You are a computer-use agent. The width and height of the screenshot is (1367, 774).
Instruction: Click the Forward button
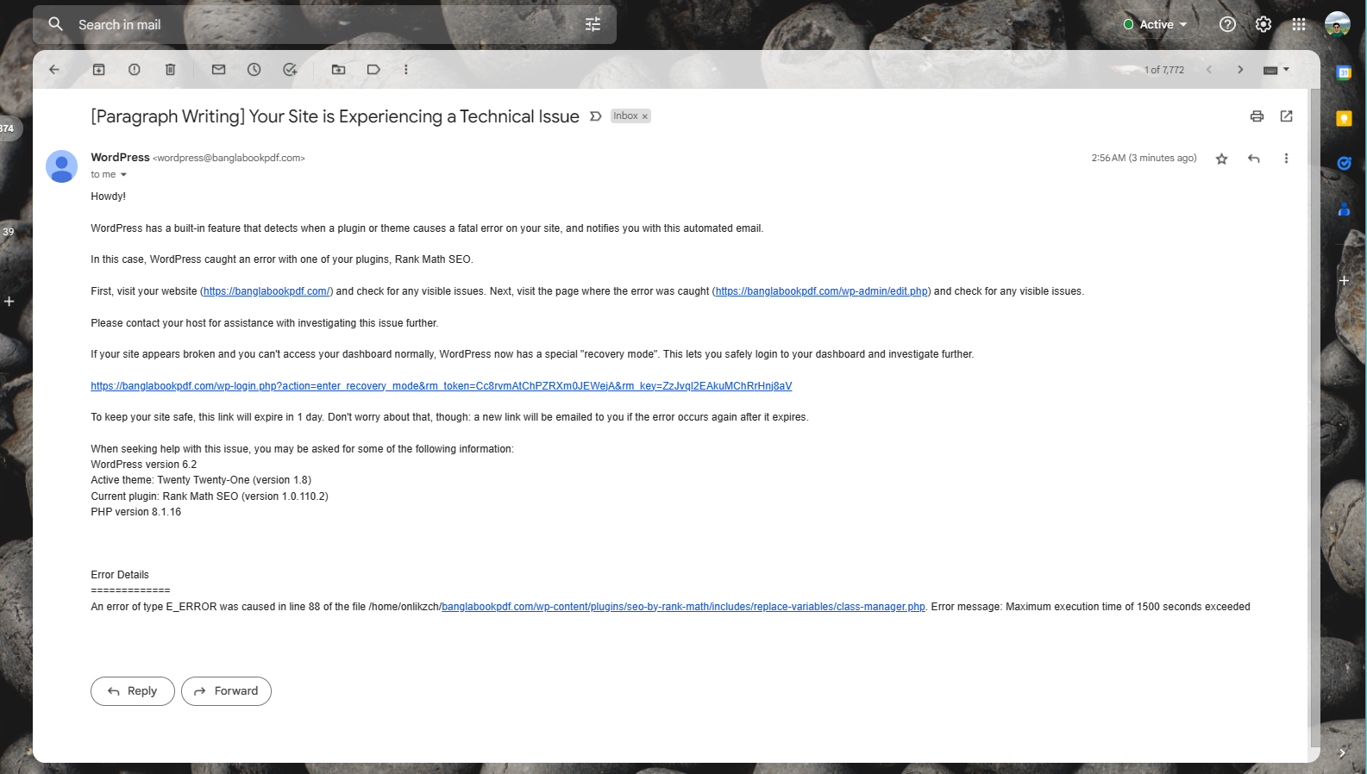point(226,691)
